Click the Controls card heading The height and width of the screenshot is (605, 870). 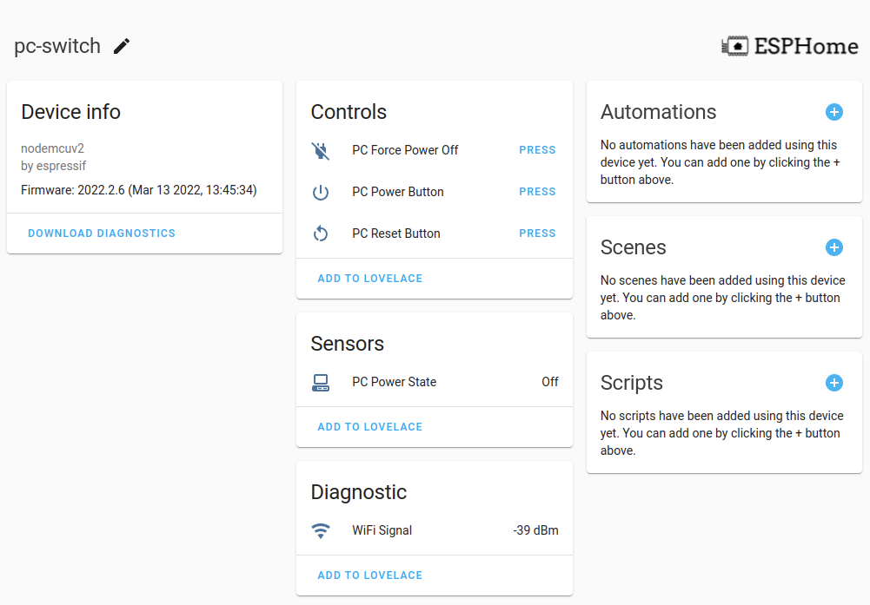[349, 112]
